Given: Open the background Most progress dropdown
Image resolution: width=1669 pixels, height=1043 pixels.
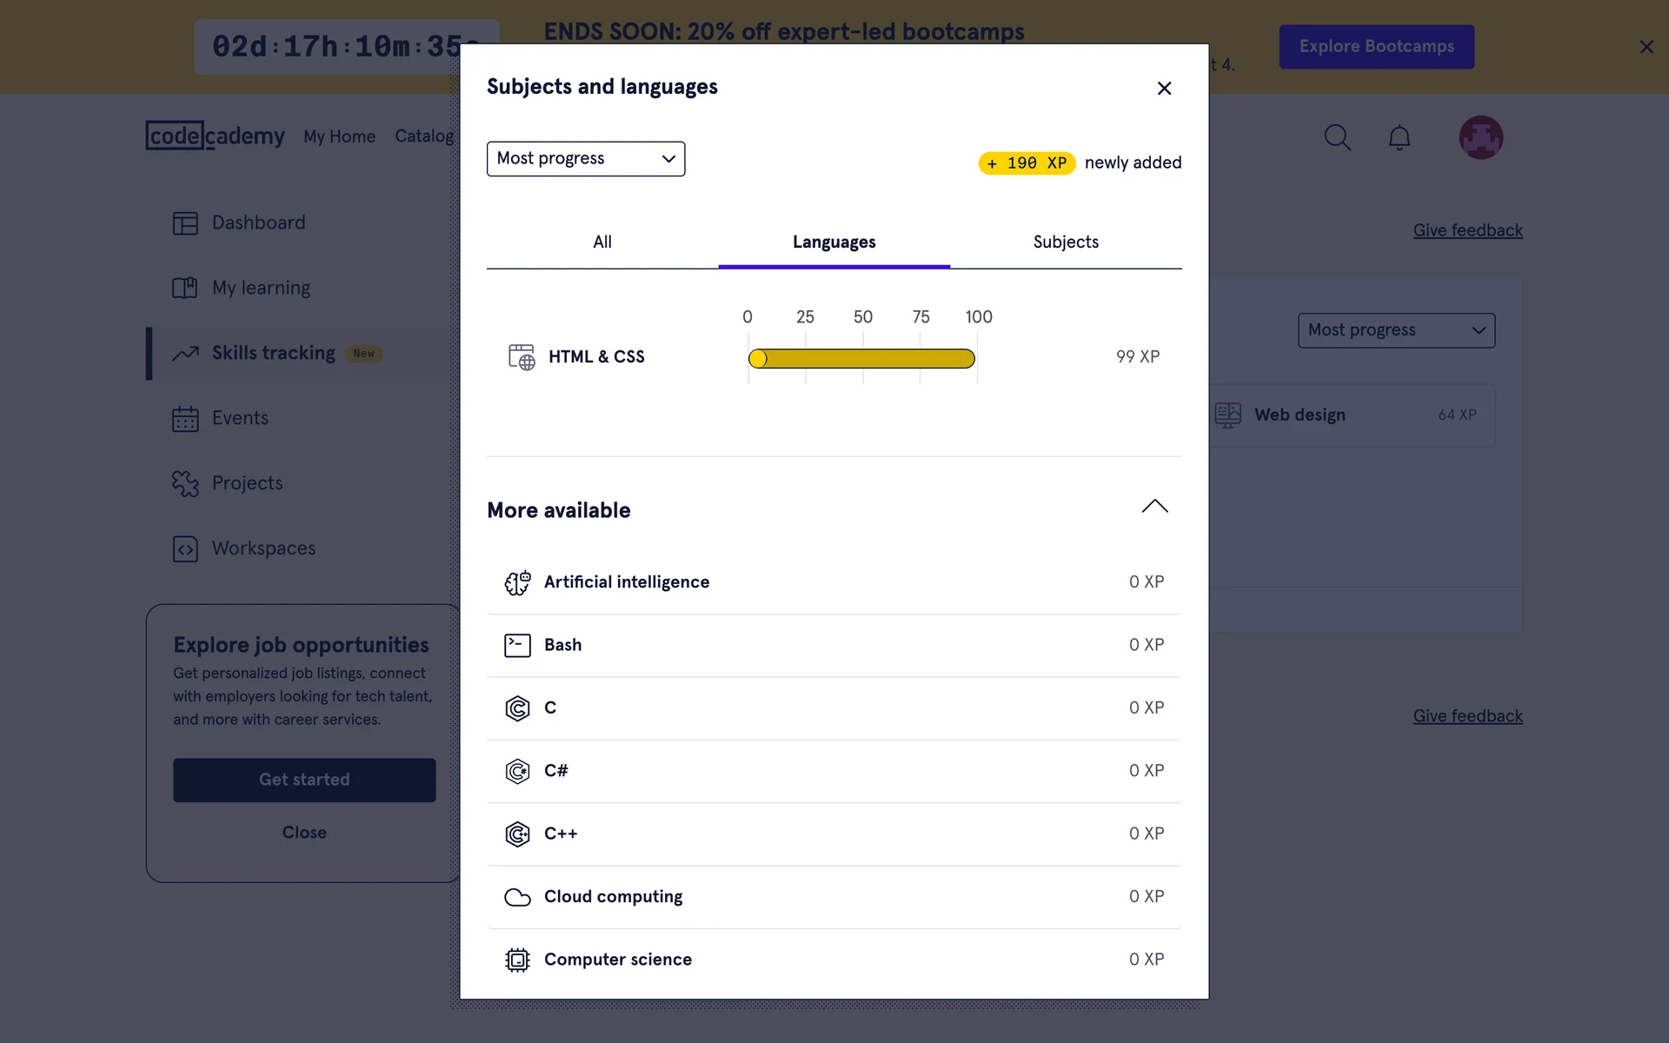Looking at the screenshot, I should (1395, 330).
